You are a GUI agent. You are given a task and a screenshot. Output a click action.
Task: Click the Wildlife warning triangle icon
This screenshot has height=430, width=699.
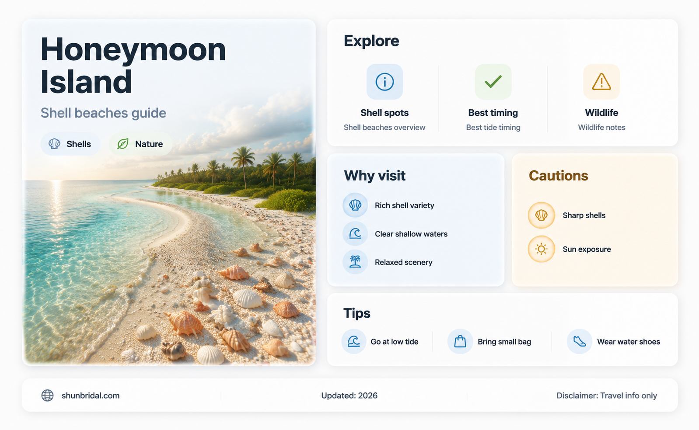pyautogui.click(x=601, y=82)
